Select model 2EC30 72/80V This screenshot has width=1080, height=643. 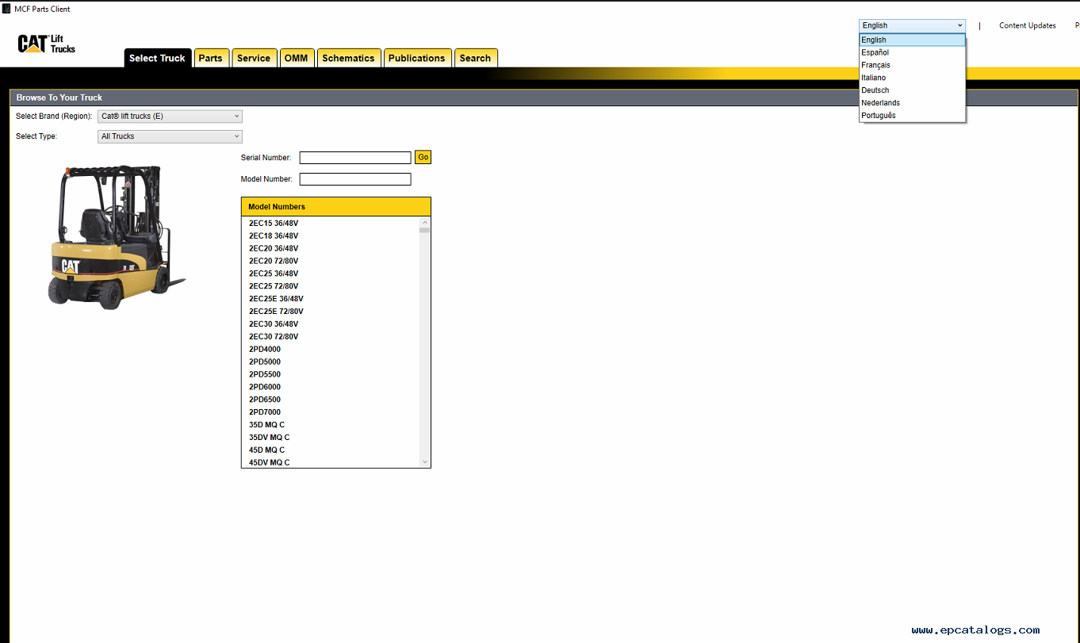point(274,337)
